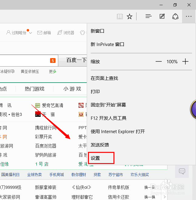Click the orange 5 badge in search box

[53, 61]
